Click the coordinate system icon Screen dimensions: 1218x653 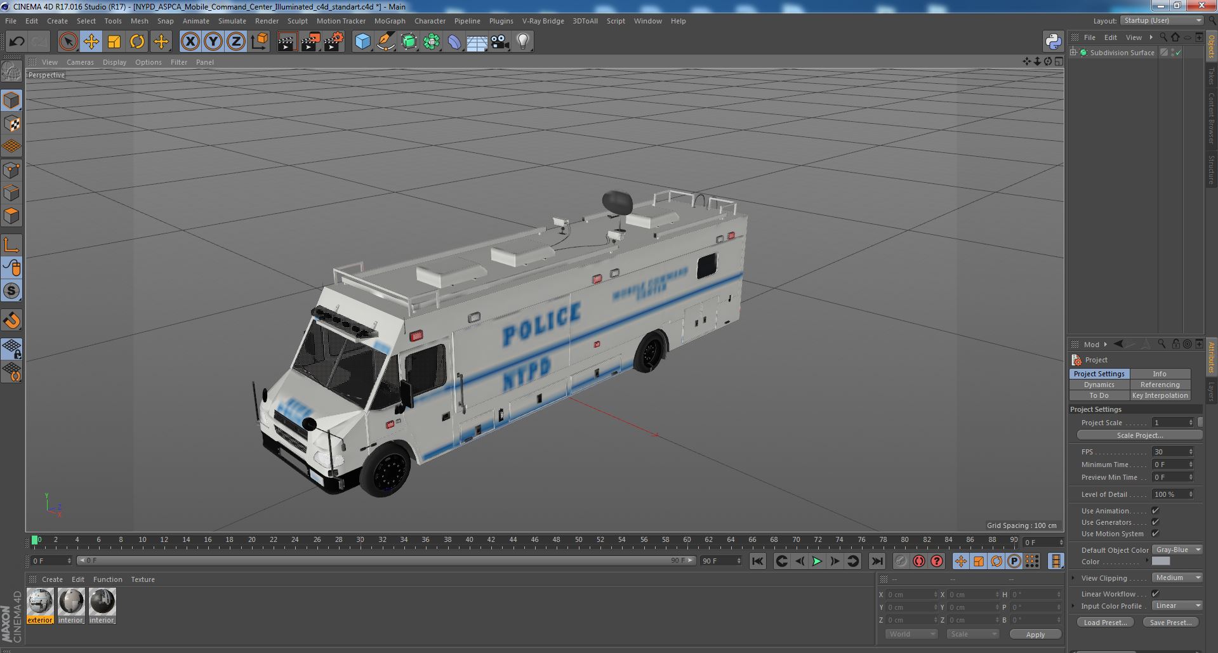(260, 42)
